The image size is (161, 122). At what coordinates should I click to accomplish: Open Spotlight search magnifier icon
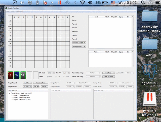(143, 3)
